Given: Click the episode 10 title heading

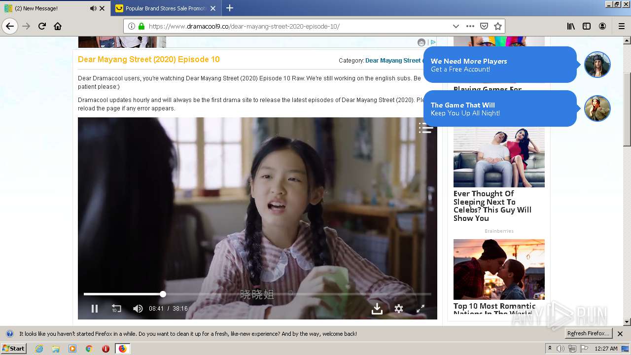Looking at the screenshot, I should click(x=149, y=59).
